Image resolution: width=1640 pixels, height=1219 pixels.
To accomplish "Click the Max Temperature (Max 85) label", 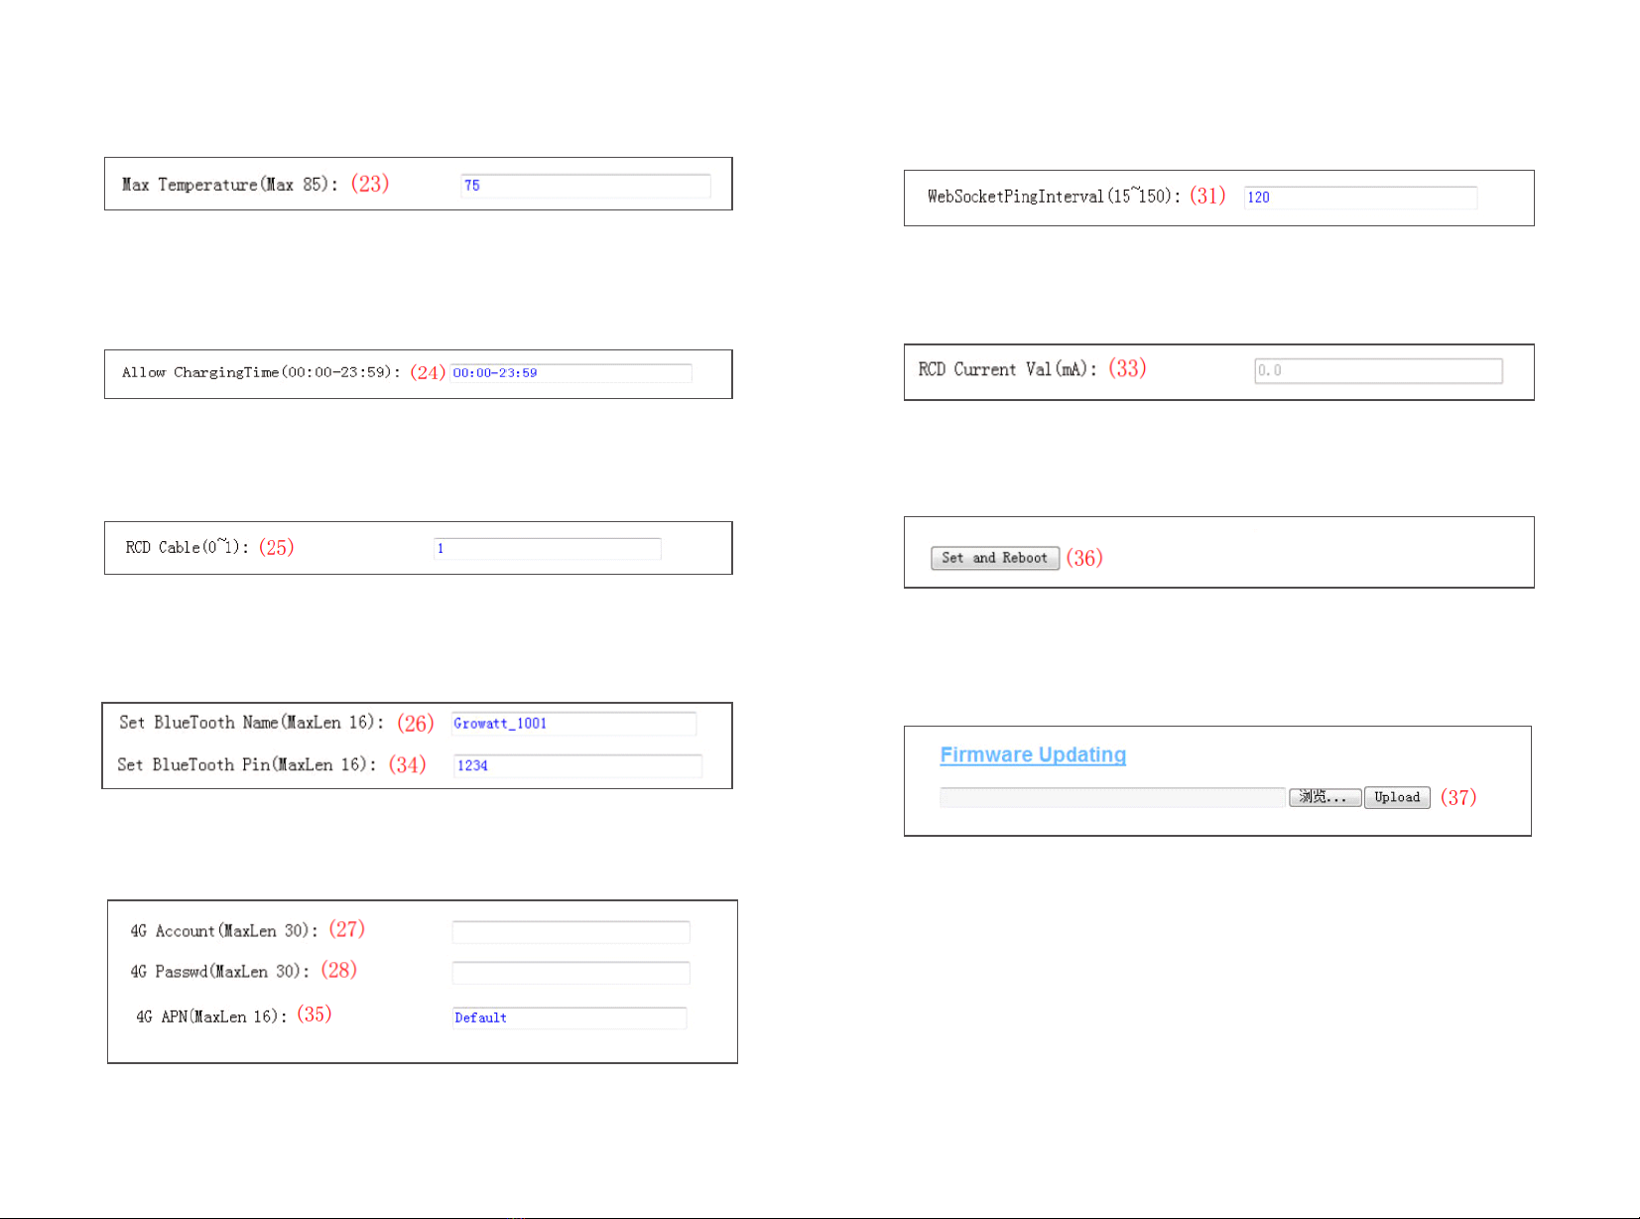I will [x=230, y=185].
